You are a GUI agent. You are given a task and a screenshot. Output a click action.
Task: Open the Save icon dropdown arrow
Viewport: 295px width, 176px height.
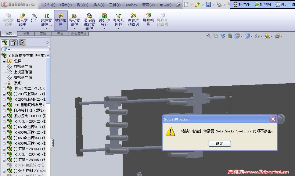tap(214, 5)
